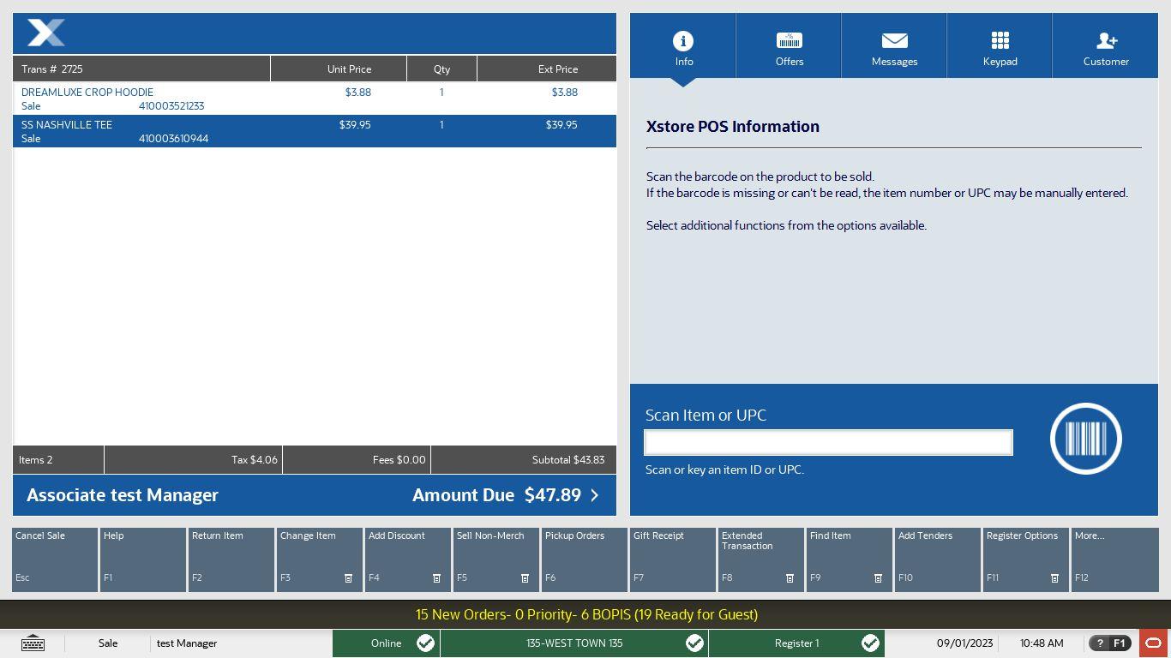Click the Items 2 total cell

(58, 460)
